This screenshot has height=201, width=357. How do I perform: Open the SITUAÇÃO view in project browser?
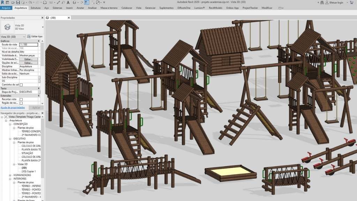pos(28,153)
